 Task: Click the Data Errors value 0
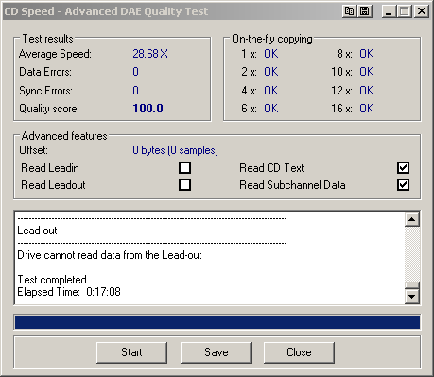pyautogui.click(x=135, y=72)
